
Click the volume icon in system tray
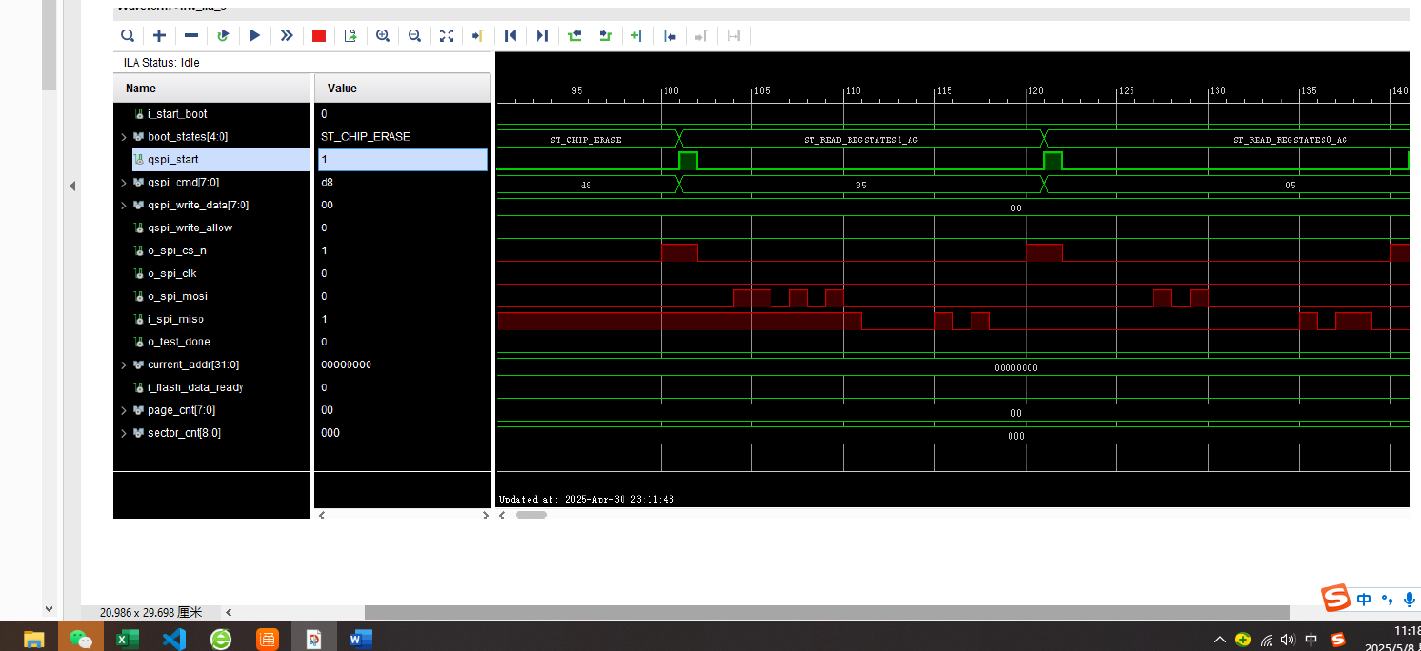[x=1288, y=640]
